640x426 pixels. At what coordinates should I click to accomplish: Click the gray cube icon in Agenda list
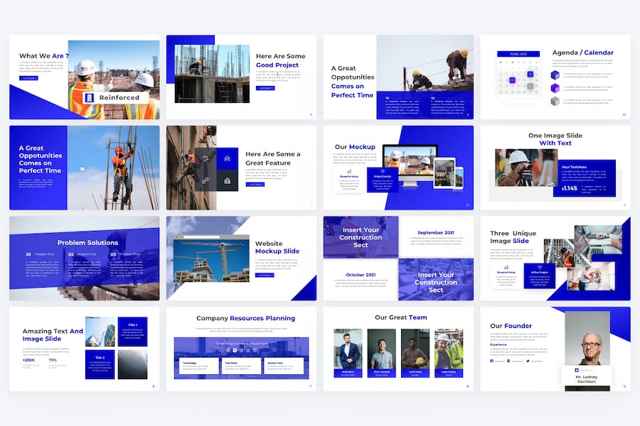point(555,101)
